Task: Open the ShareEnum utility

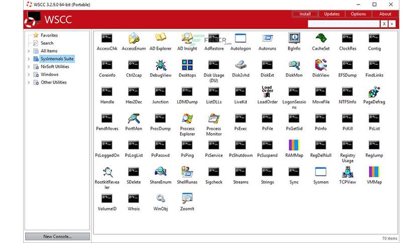Action: pyautogui.click(x=160, y=172)
